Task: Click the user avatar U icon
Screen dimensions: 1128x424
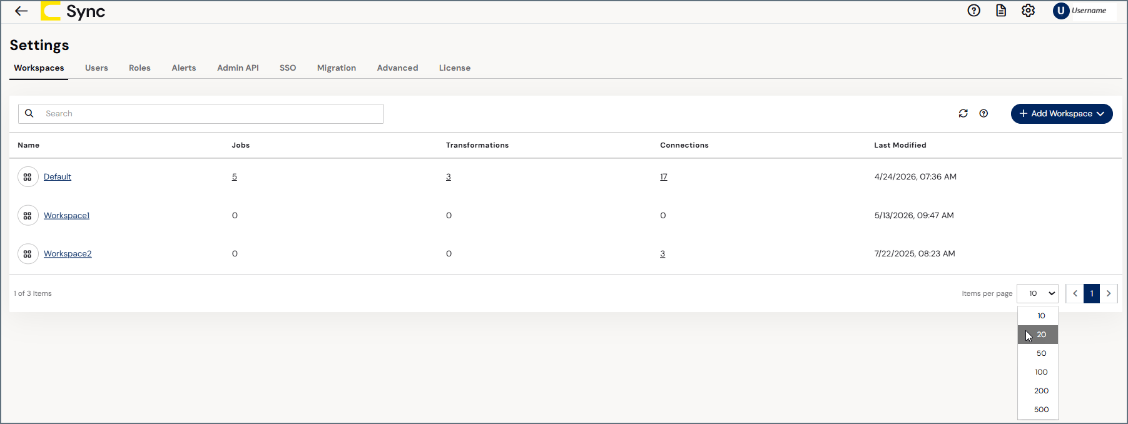Action: point(1061,11)
